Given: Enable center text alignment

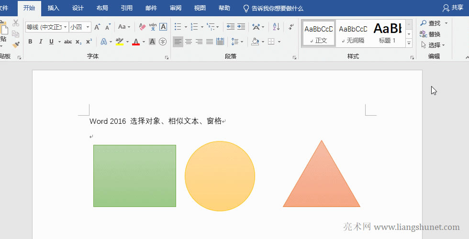Looking at the screenshot, I should point(189,42).
